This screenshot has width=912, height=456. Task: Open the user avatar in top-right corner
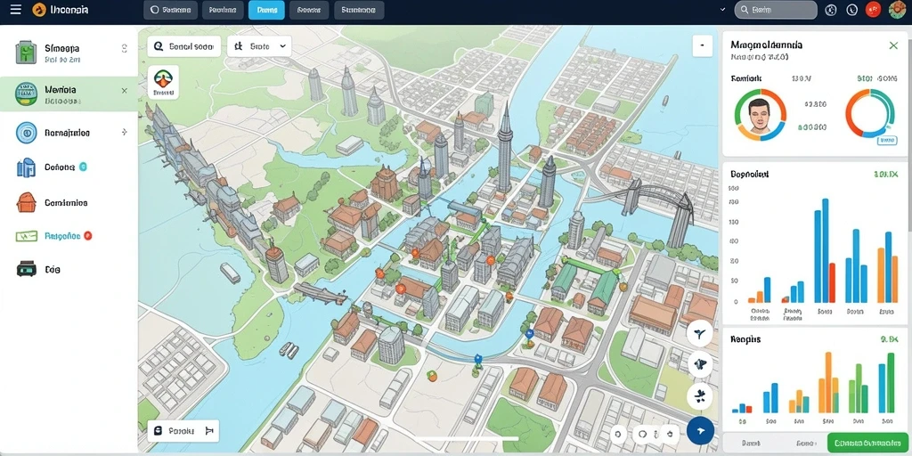898,9
